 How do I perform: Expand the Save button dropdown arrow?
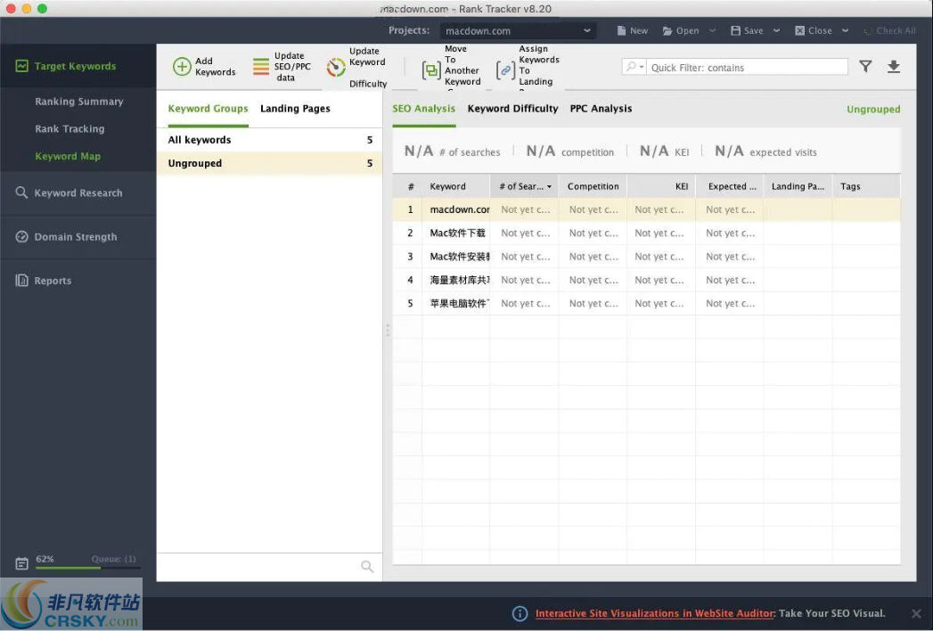(776, 30)
